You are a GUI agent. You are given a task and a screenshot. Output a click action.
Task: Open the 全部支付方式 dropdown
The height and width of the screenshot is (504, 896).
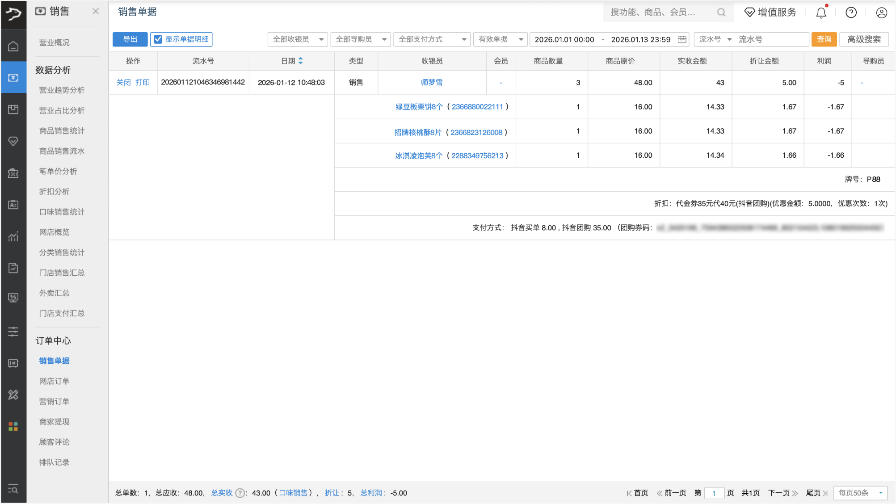[432, 39]
